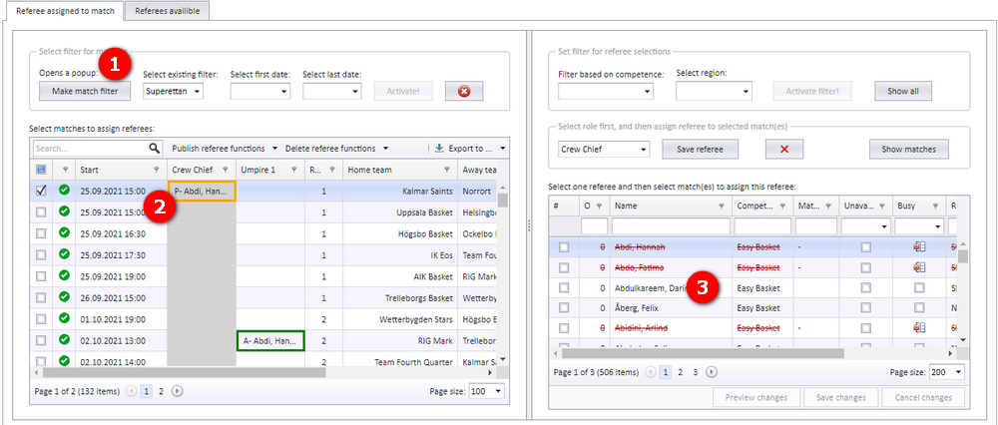
Task: Check the Uppsala Basket match checkbox
Action: 41,212
